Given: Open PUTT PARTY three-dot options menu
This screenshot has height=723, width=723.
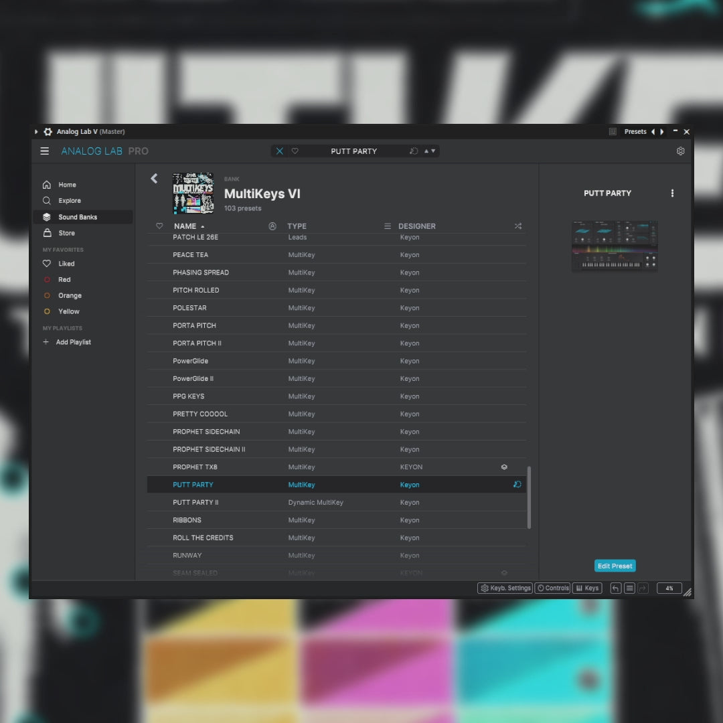Looking at the screenshot, I should tap(672, 193).
